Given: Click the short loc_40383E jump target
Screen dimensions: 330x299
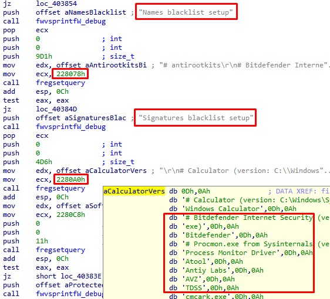Looking at the screenshot, I should (69, 276).
